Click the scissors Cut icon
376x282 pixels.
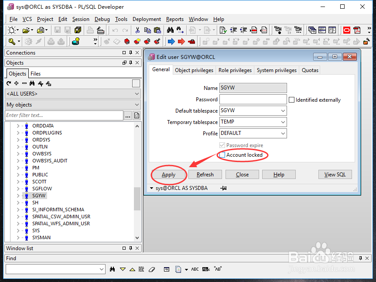coord(137,30)
